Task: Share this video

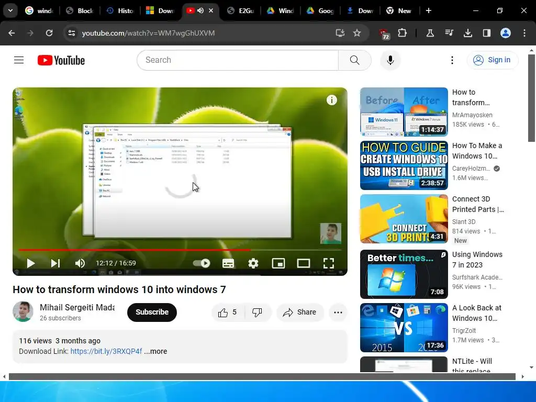Action: pos(300,312)
